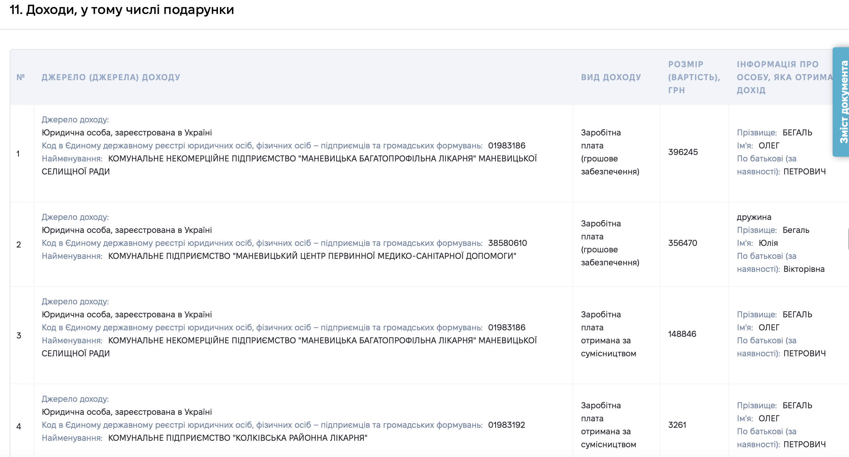
Task: Click 'Джерело доходу:' label in row 1
Action: 75,119
